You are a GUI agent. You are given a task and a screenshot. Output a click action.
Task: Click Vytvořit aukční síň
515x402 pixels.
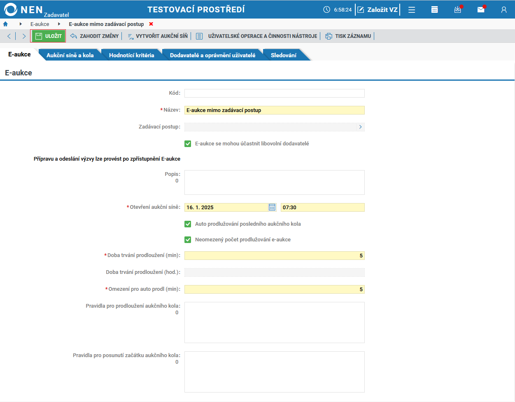[158, 36]
